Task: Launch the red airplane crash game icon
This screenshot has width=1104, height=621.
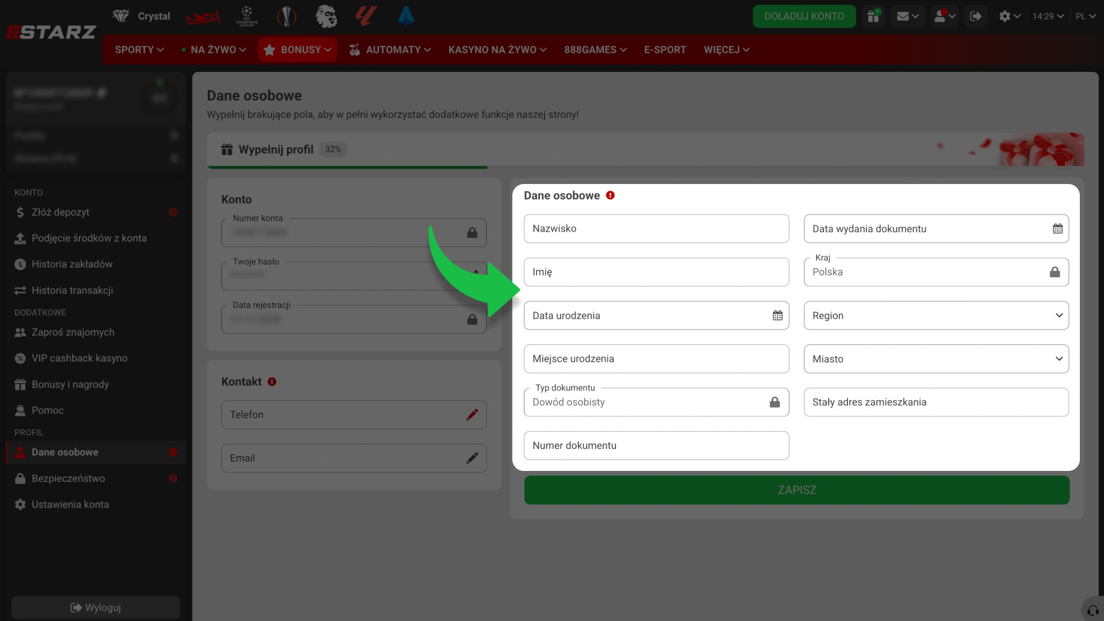Action: (x=203, y=17)
